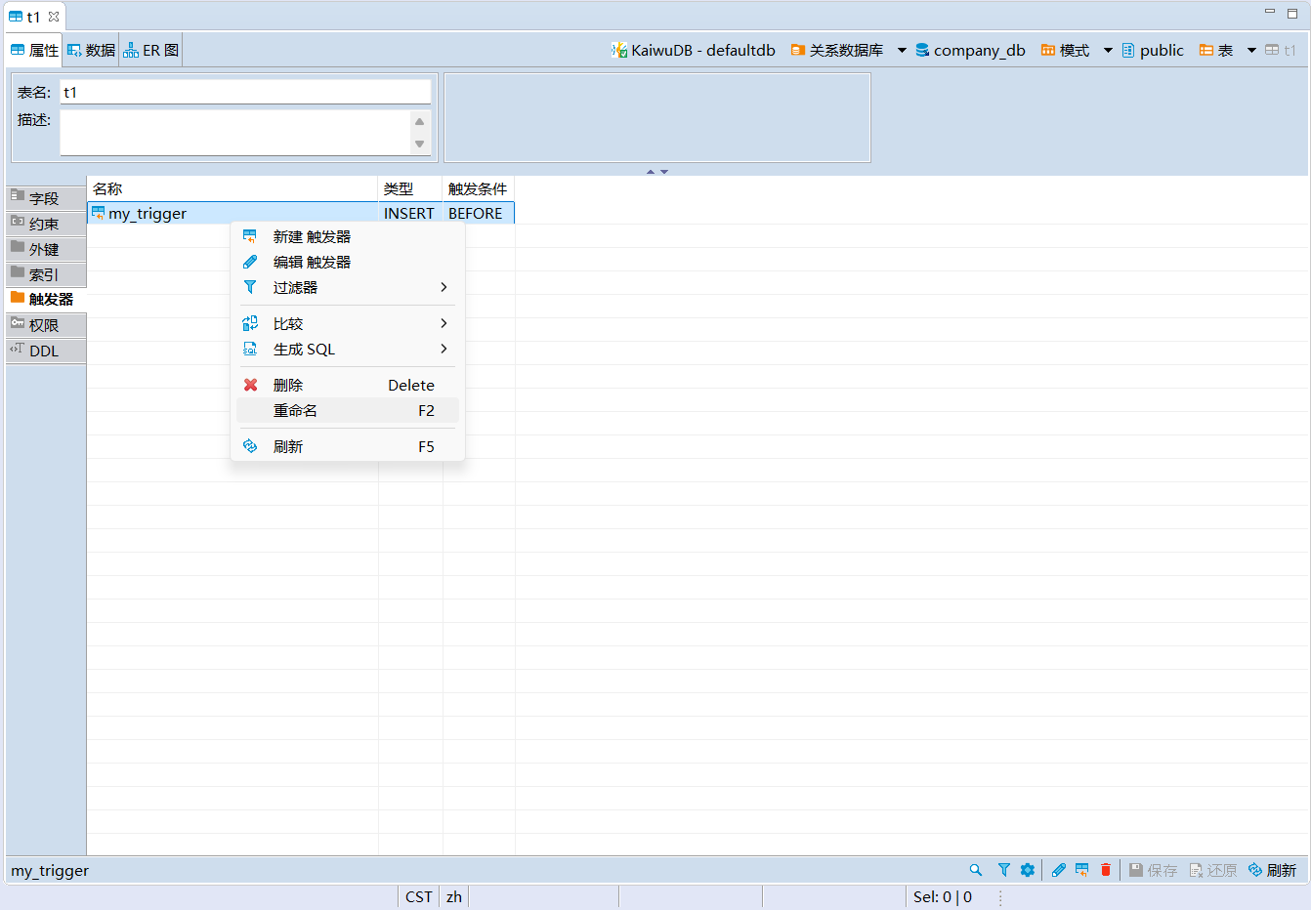The width and height of the screenshot is (1311, 910).
Task: Switch to the ER 图 tab
Action: pos(151,51)
